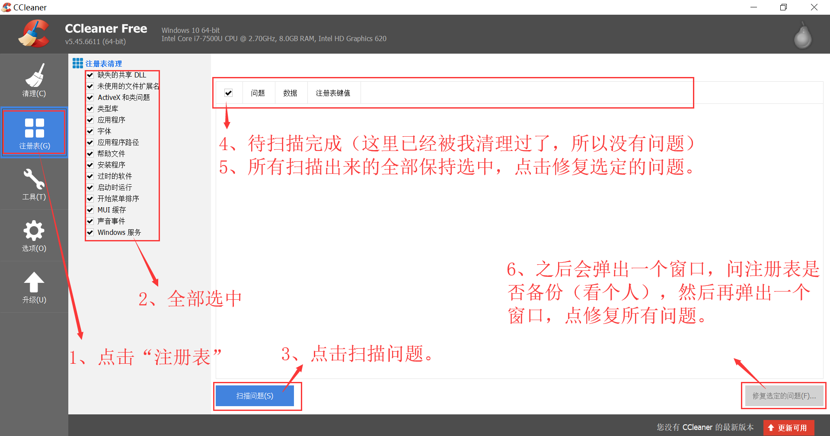Disable the 帮助文件 checkbox

click(90, 154)
